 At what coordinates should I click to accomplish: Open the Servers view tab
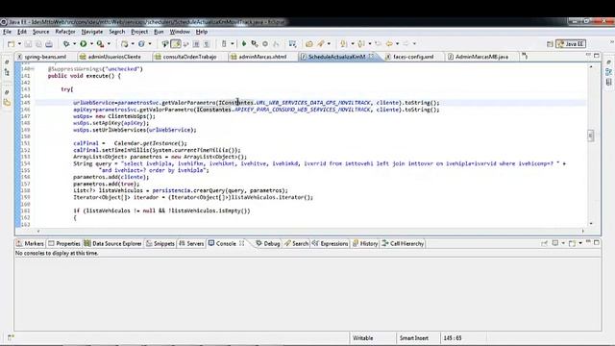coord(191,243)
